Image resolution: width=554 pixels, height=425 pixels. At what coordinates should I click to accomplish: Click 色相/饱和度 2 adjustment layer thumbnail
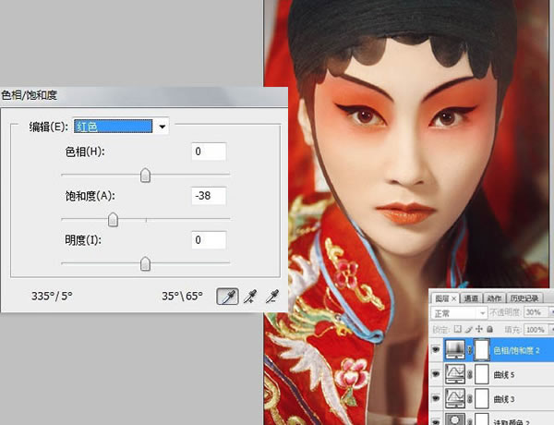(454, 349)
